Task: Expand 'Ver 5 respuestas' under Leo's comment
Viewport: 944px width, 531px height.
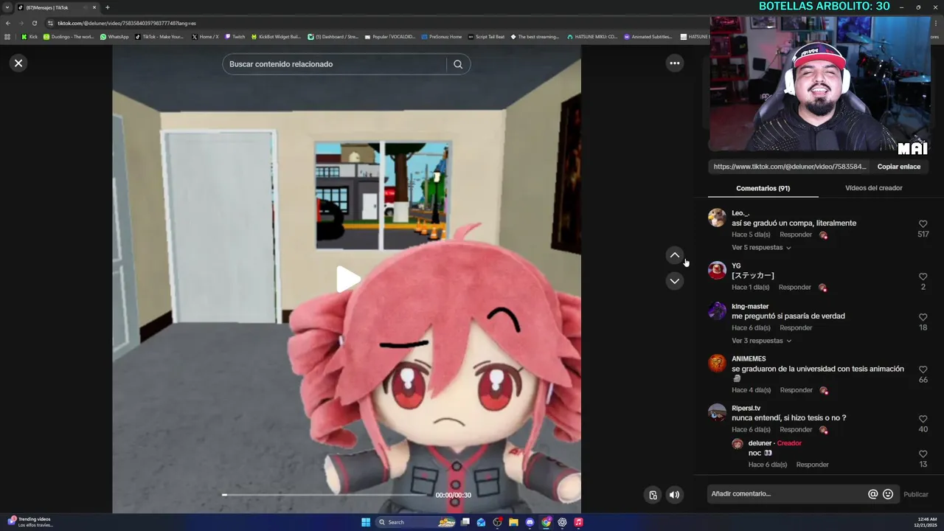Action: (761, 248)
